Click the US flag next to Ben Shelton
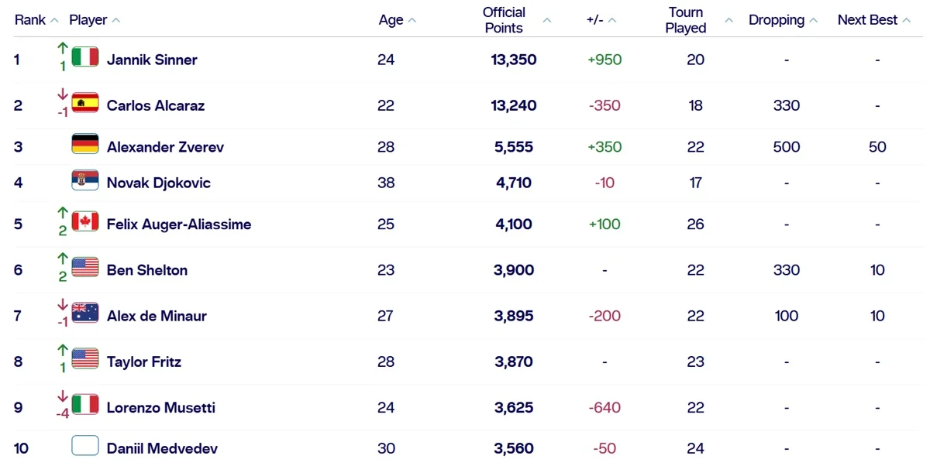 click(85, 268)
